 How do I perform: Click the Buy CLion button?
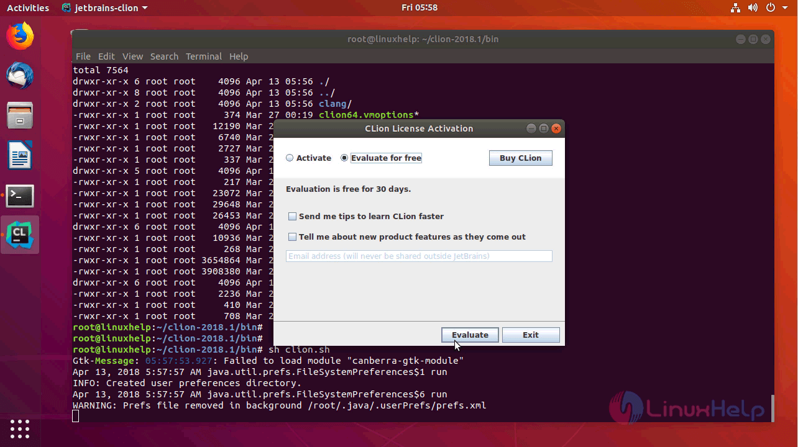pos(521,158)
